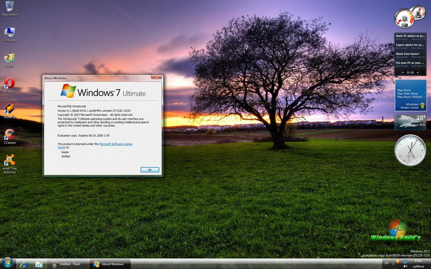Show previous feed headlines with up arrow
The image size is (431, 269).
403,72
